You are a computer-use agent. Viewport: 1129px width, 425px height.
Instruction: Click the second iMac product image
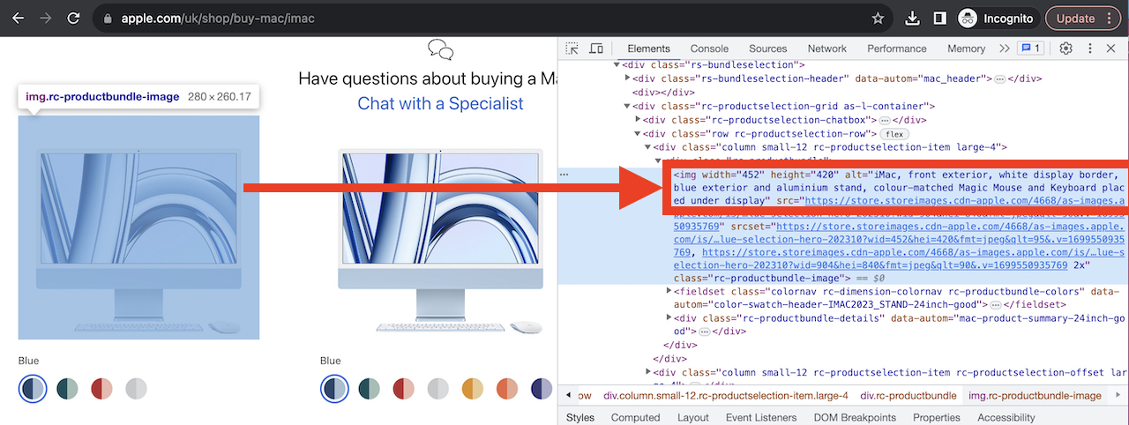click(x=440, y=241)
